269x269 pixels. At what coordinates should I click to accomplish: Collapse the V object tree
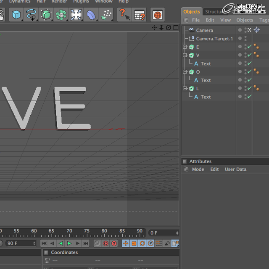185,55
